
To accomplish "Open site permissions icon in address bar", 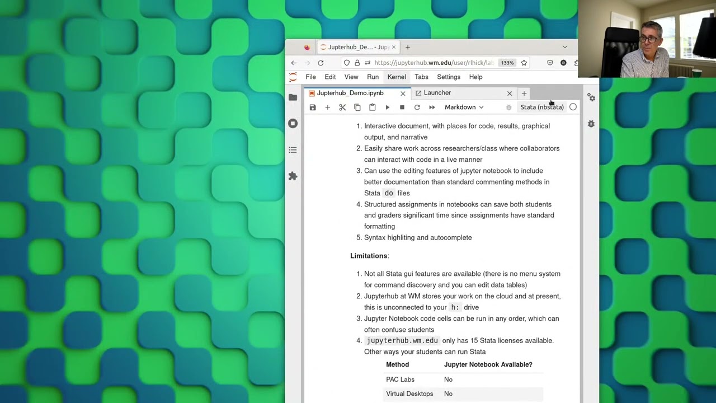I will tap(368, 63).
